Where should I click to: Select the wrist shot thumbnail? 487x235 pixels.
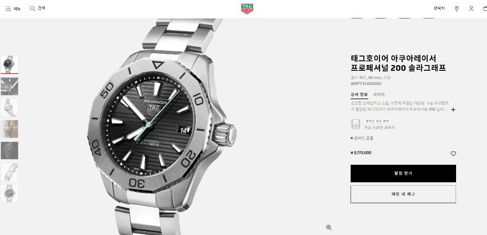pos(10,129)
